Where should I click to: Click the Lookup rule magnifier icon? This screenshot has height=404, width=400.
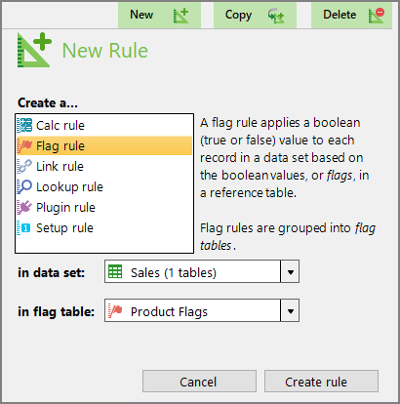coord(24,186)
